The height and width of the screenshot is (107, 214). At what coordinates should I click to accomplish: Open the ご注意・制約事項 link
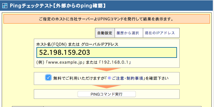[x=128, y=78]
